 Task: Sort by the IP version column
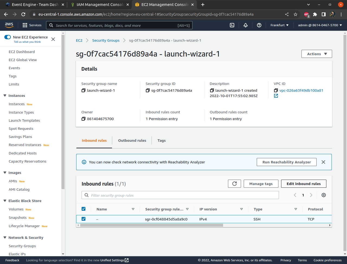(x=242, y=209)
